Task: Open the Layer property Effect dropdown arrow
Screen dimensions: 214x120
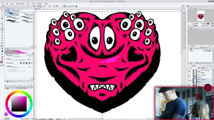Action: 211,51
